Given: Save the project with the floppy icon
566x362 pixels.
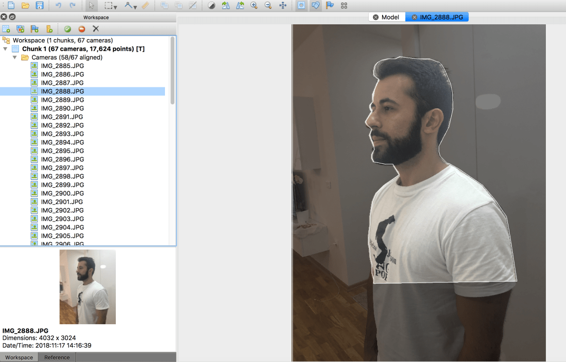Looking at the screenshot, I should (x=40, y=5).
